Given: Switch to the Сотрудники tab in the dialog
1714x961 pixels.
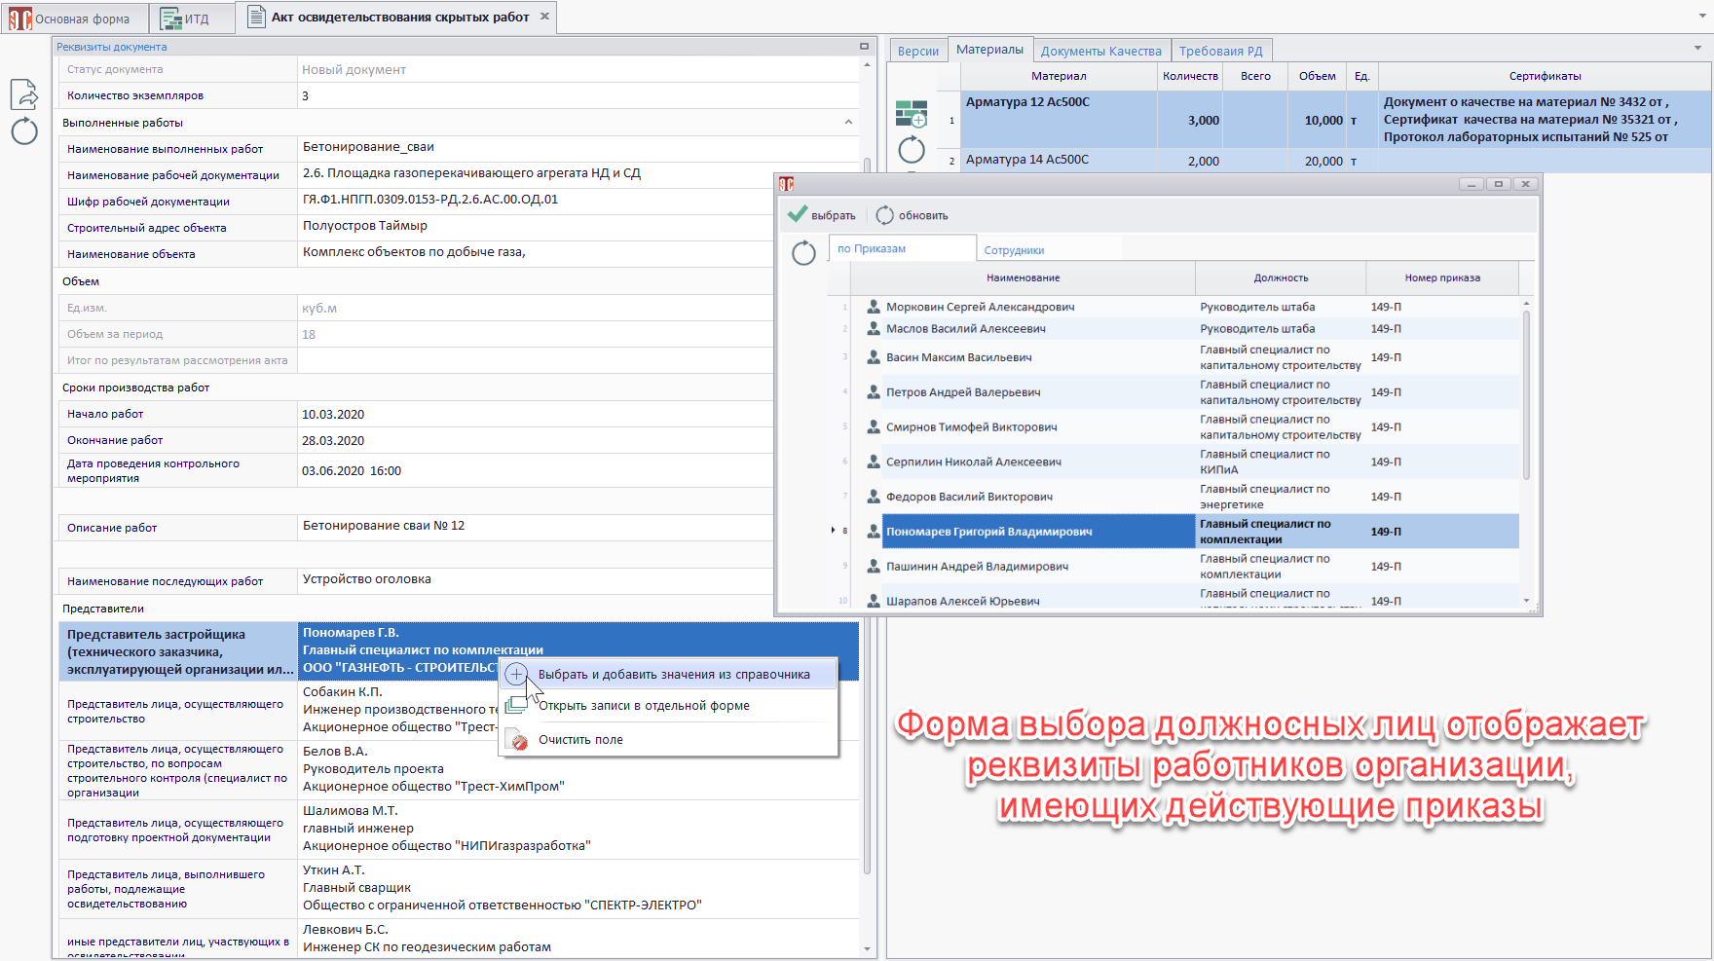Looking at the screenshot, I should [1014, 250].
